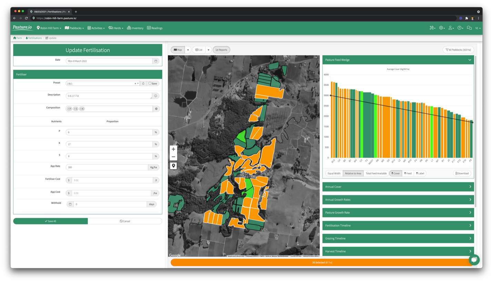Tick the preset Save checkbox
Image resolution: width=493 pixels, height=283 pixels.
(150, 83)
